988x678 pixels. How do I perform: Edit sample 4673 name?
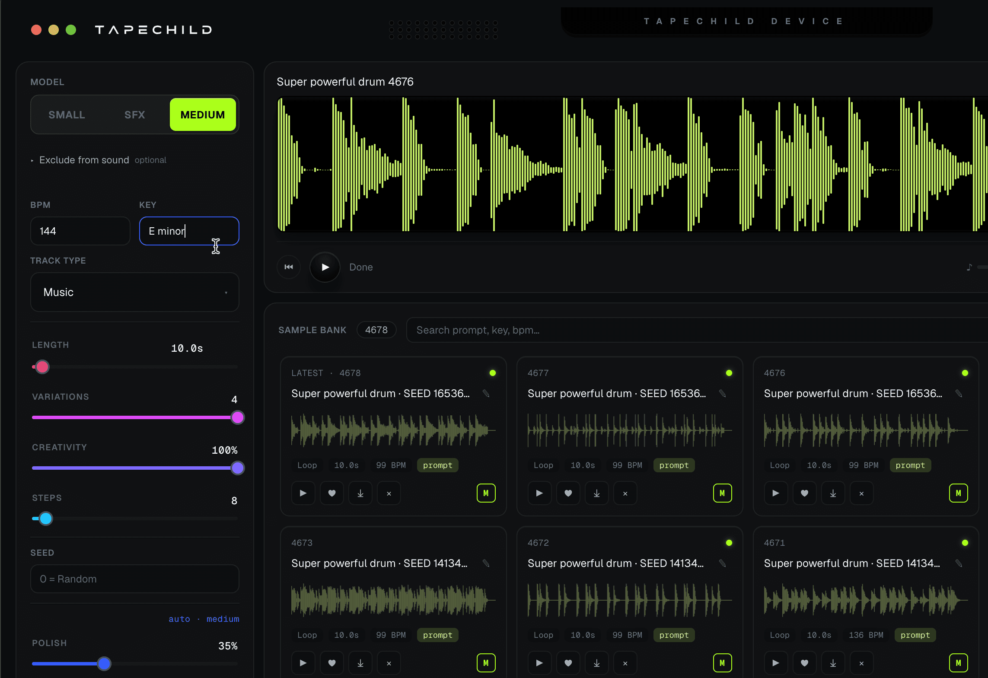click(486, 563)
